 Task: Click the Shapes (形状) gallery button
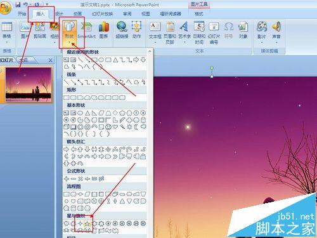tap(70, 32)
